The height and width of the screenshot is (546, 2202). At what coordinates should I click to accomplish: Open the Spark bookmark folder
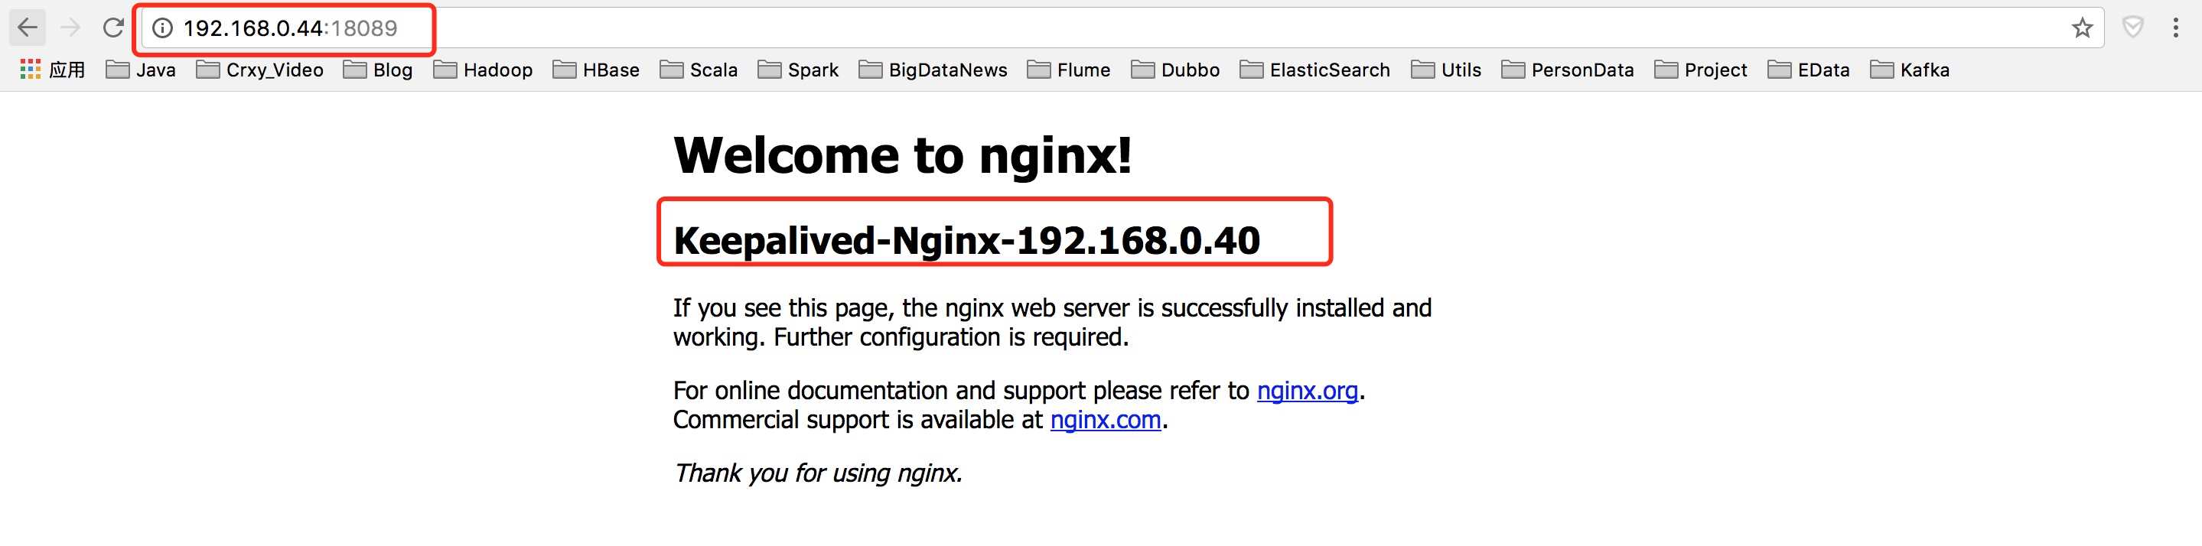pos(798,70)
